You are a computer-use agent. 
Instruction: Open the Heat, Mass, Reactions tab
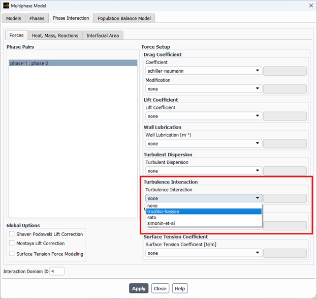click(x=55, y=36)
